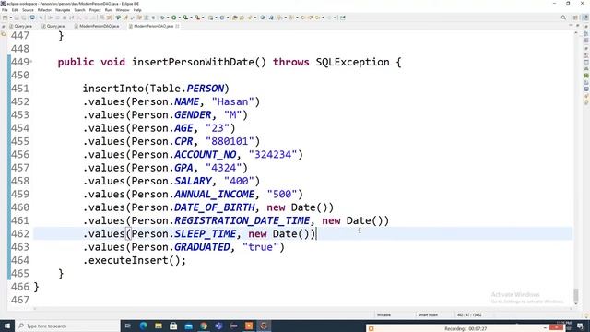Click the New file toolbar icon
Screen dimensions: 590x332
(5, 18)
